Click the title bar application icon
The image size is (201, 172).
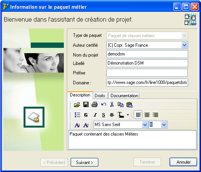tap(6, 7)
